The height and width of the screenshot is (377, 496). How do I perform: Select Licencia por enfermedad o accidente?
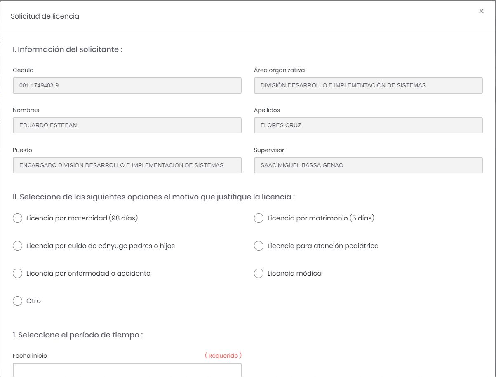(18, 274)
